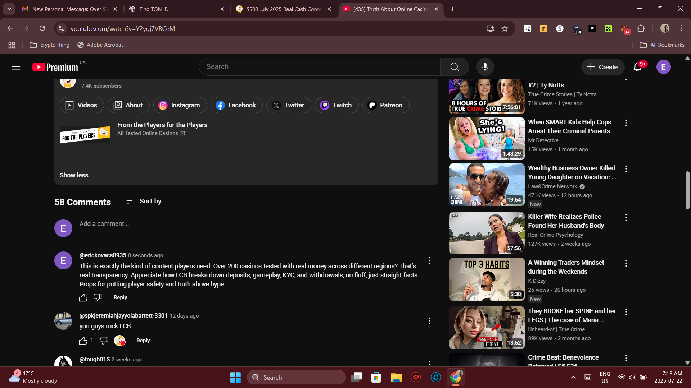
Task: Open the channel Twitter link
Action: click(x=289, y=105)
